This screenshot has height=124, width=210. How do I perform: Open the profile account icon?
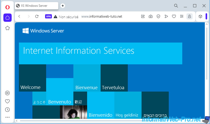coord(190,16)
